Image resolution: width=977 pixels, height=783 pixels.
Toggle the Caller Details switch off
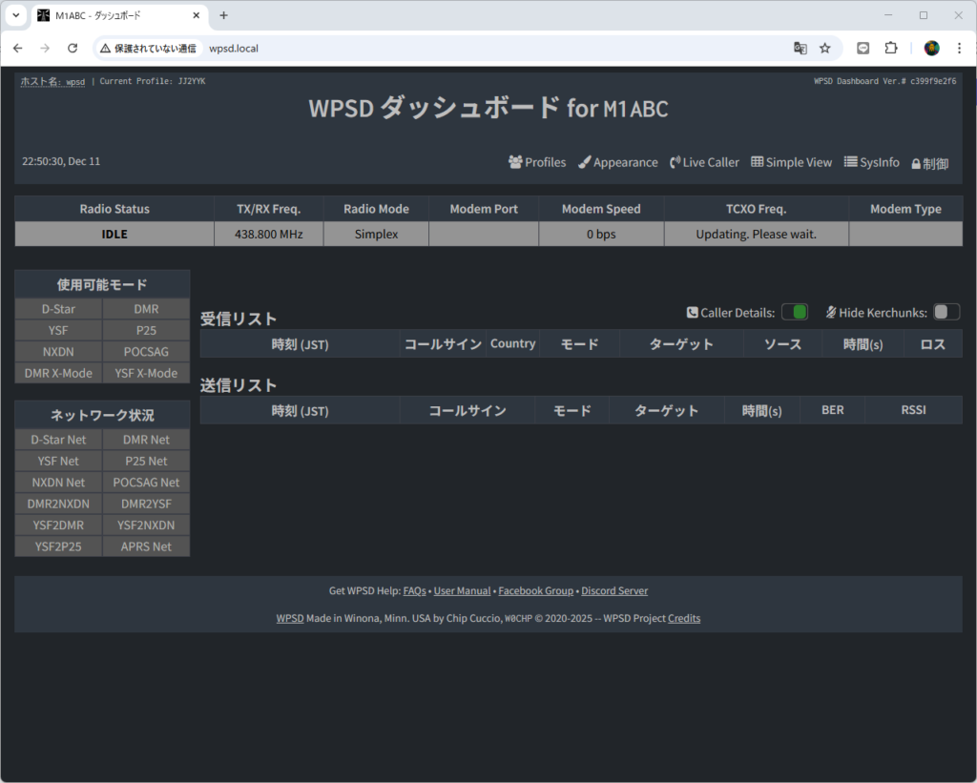point(794,312)
